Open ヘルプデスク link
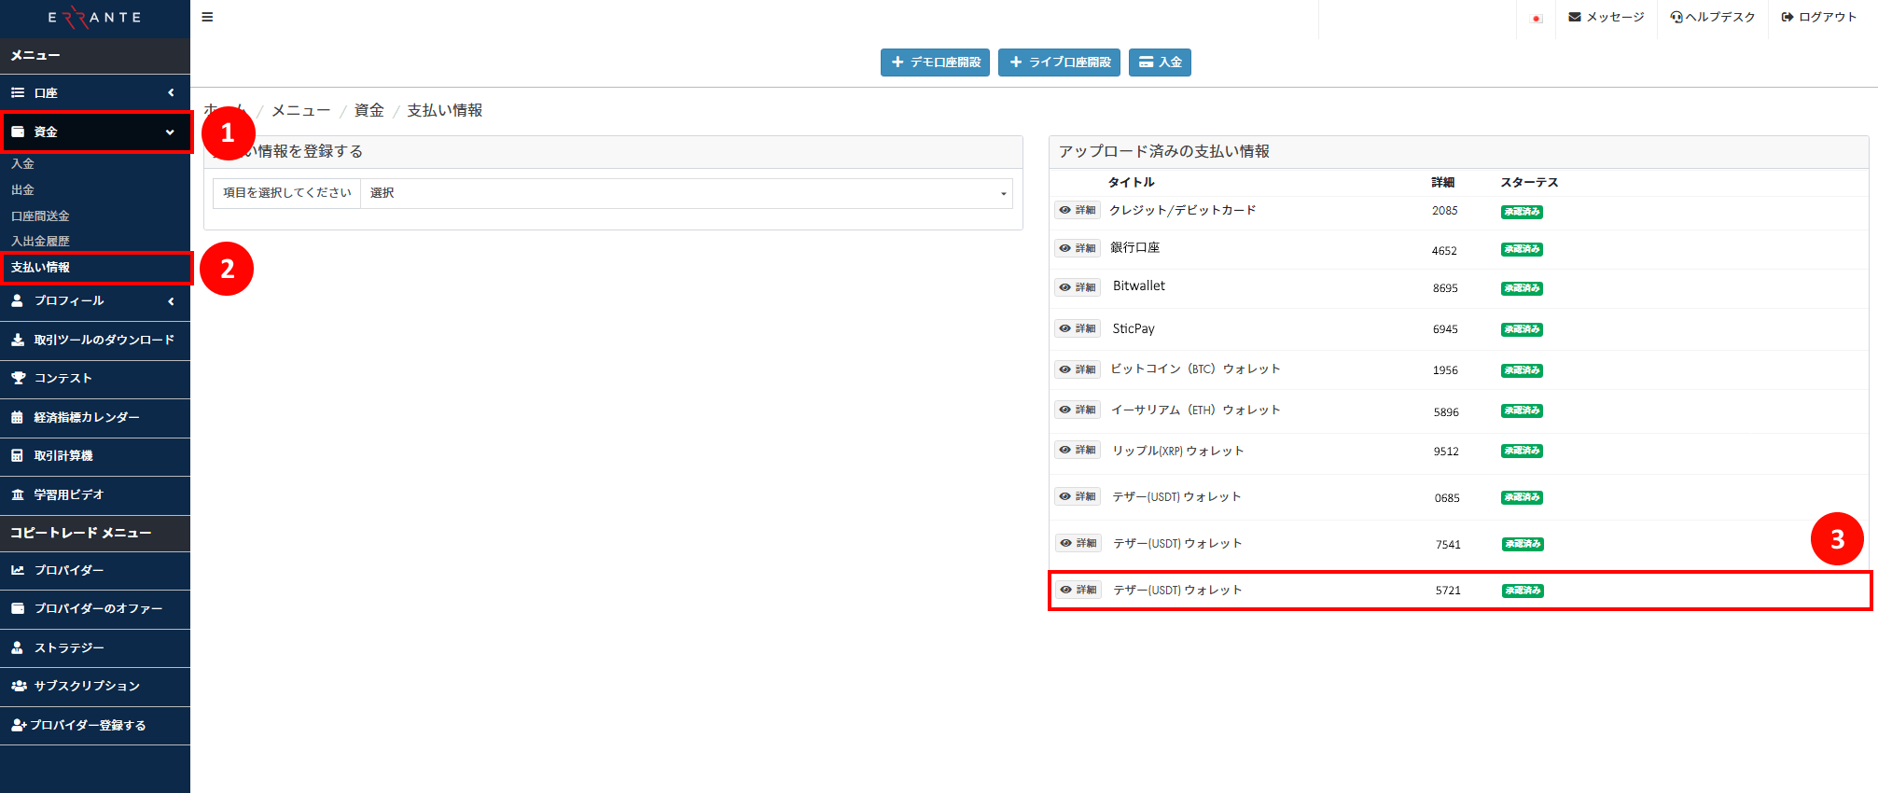The width and height of the screenshot is (1878, 793). tap(1713, 17)
